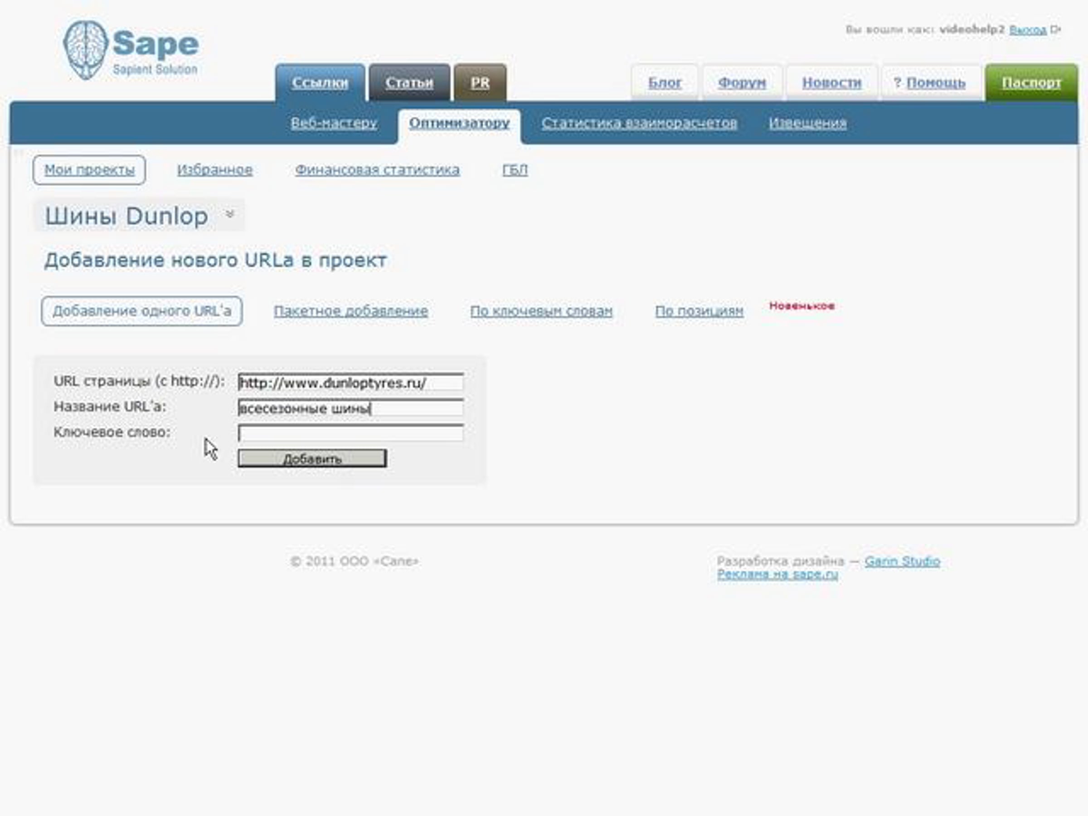Viewport: 1088px width, 816px height.
Task: Click the empty Ключевое слово field
Action: point(351,433)
